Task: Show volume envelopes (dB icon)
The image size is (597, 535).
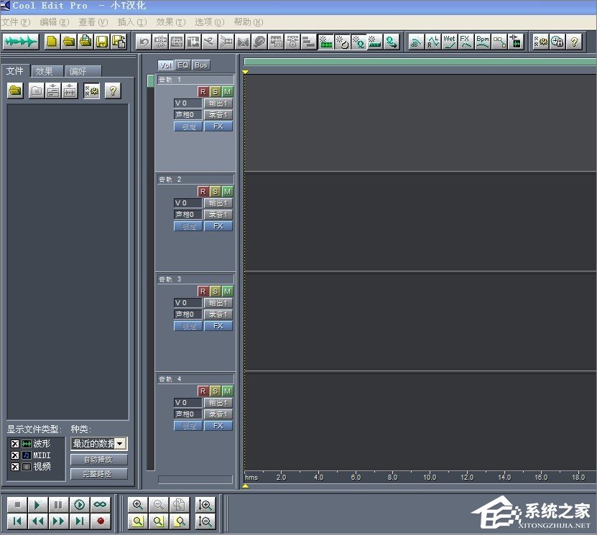Action: [x=416, y=42]
